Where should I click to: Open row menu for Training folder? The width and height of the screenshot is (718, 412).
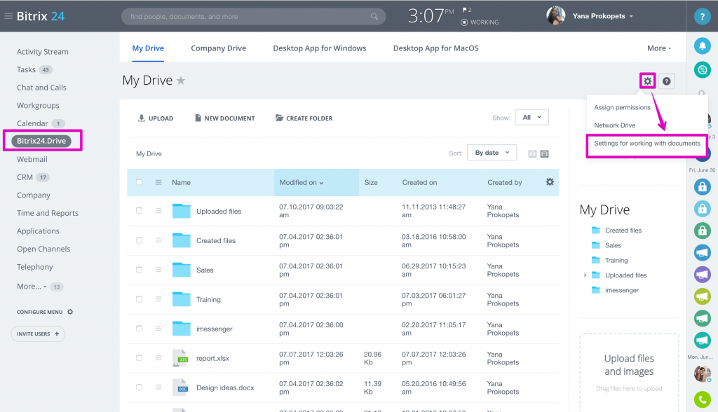pos(158,299)
